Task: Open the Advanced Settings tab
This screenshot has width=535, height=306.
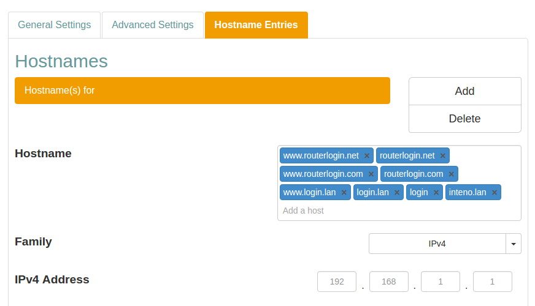Action: tap(152, 25)
